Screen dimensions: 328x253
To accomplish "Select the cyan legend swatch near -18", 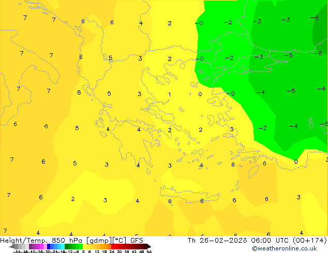I will pyautogui.click(x=63, y=246).
